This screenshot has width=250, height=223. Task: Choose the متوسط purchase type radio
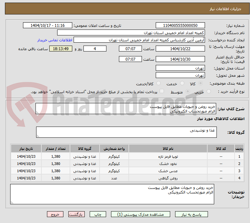click(188, 91)
